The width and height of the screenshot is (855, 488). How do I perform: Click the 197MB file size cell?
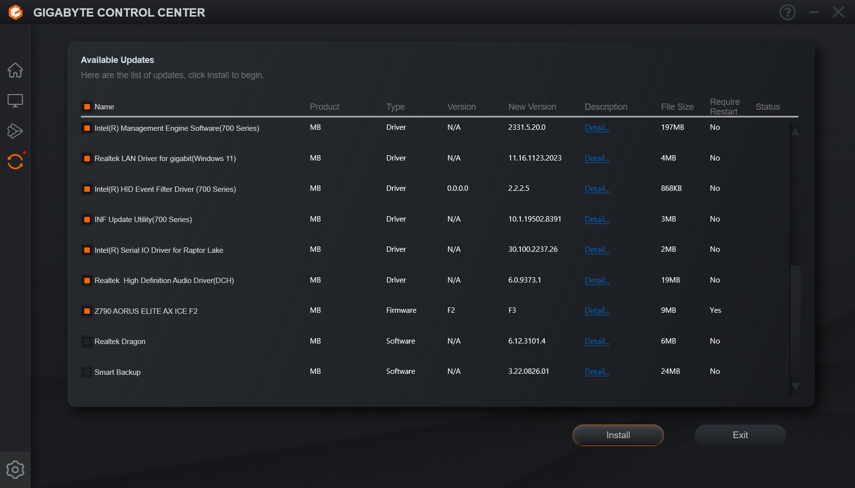point(672,127)
